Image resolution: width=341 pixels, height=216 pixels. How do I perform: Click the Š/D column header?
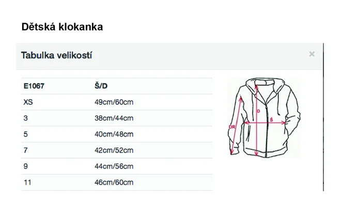point(101,86)
